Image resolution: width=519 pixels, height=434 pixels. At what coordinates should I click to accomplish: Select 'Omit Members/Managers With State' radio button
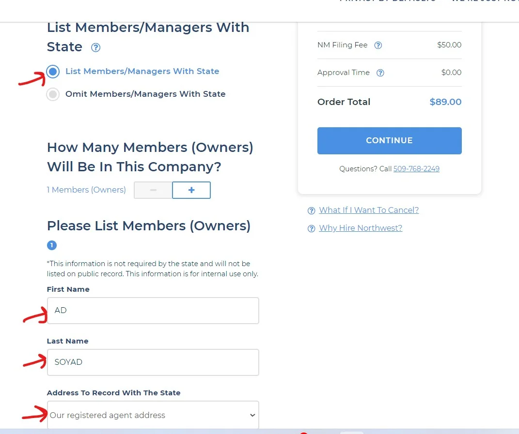(x=53, y=94)
